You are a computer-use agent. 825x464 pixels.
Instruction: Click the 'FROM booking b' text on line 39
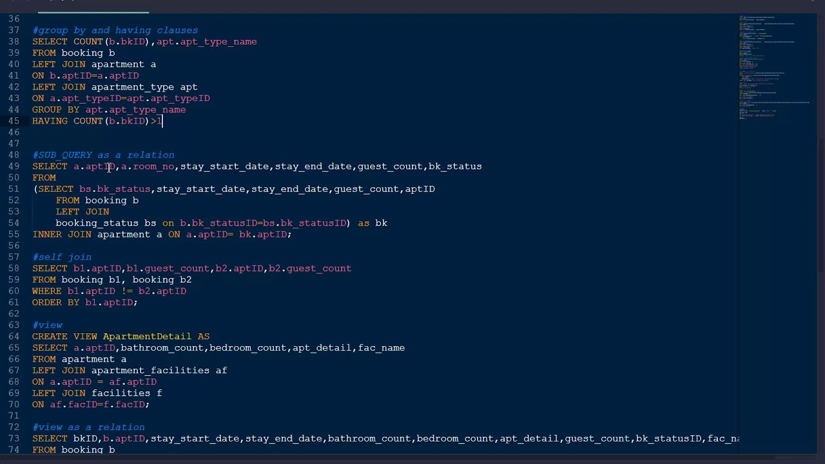click(x=73, y=53)
